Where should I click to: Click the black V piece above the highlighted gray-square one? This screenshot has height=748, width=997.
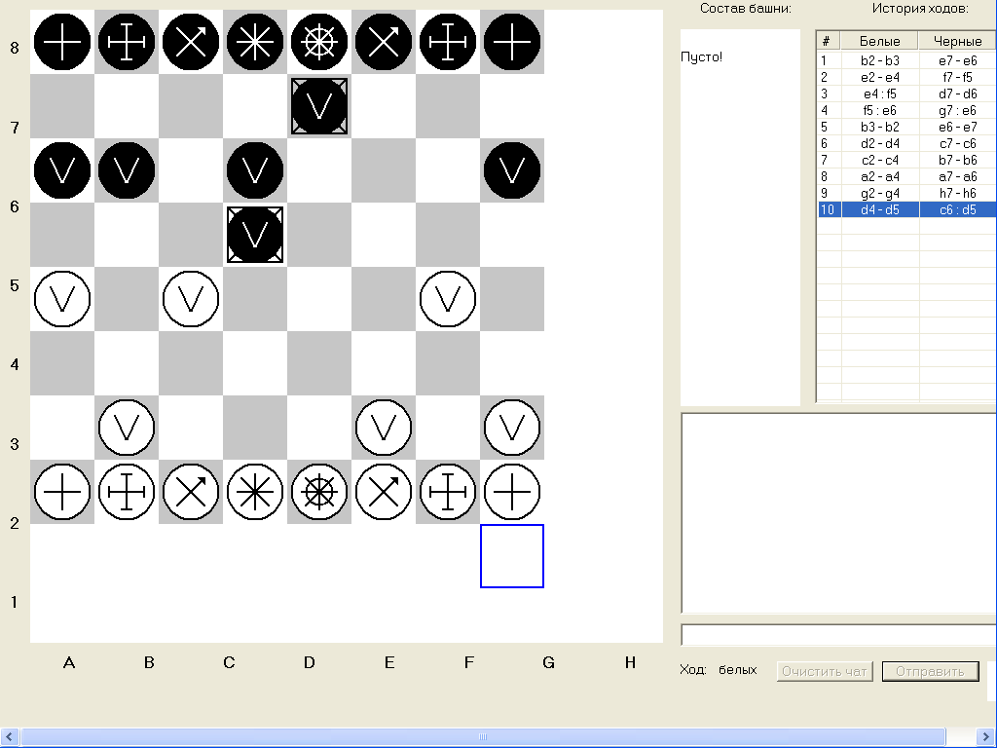(x=255, y=170)
